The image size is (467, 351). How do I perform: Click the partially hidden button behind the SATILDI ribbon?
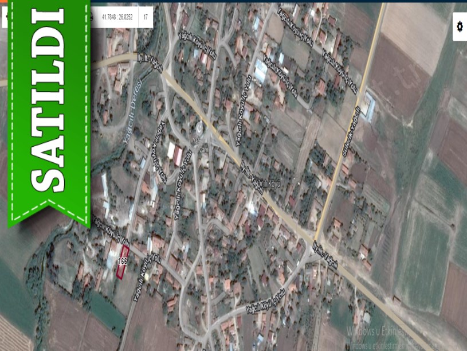point(4,17)
